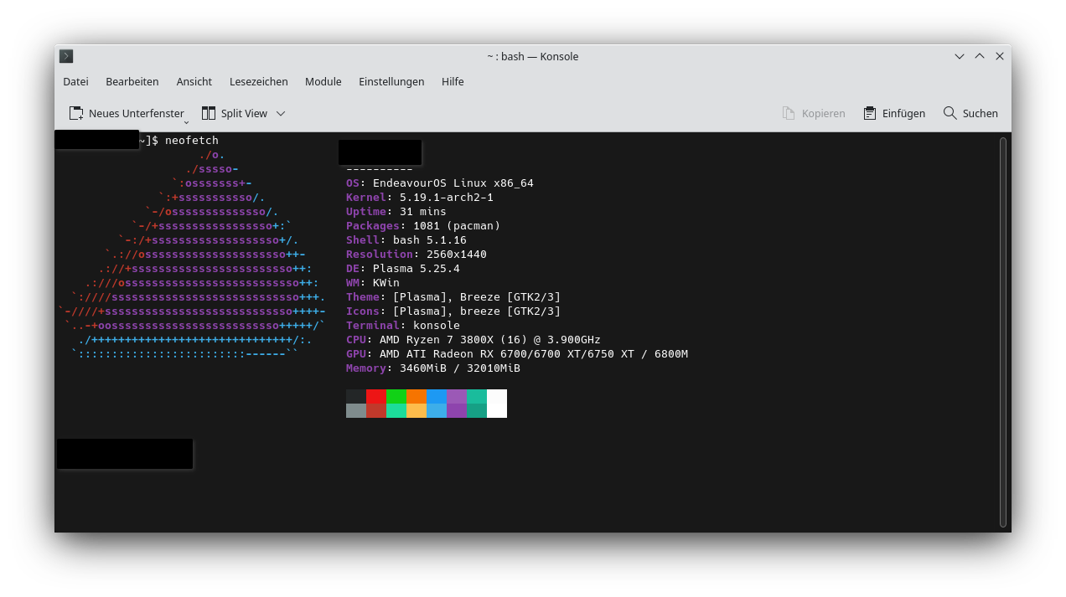Click the window title '~ : bash — Konsole'
The width and height of the screenshot is (1066, 597).
(533, 56)
